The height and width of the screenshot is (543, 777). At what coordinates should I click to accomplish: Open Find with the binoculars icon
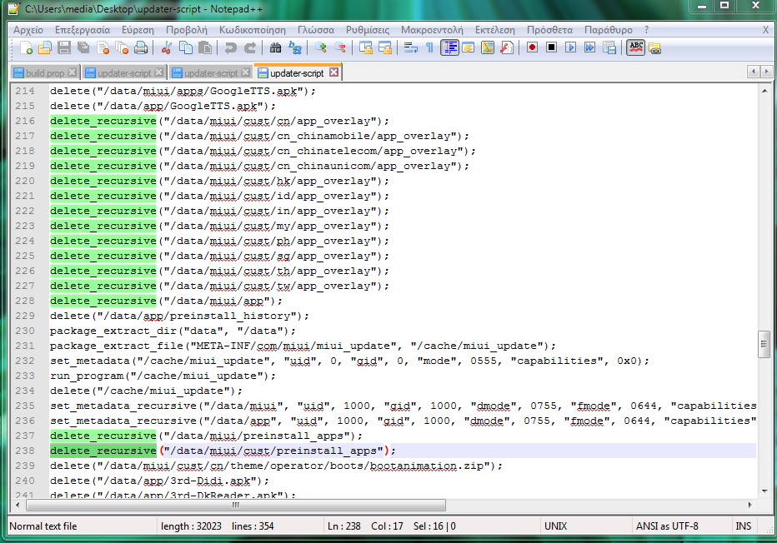[276, 47]
